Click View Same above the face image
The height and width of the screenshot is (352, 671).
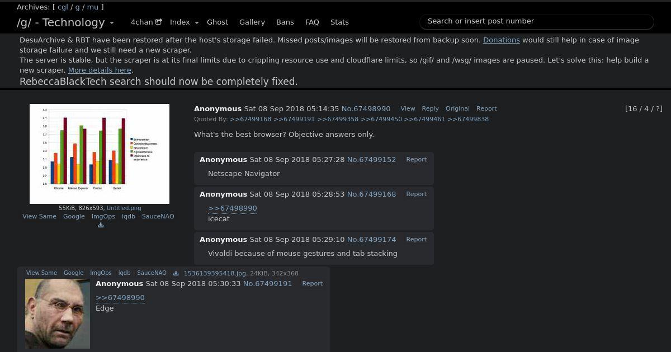click(x=41, y=273)
